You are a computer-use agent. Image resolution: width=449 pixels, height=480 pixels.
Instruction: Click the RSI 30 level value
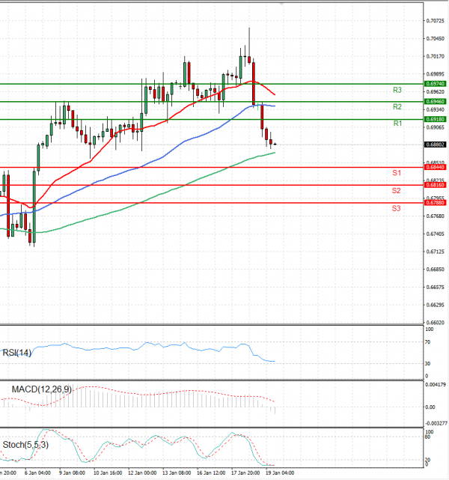click(x=427, y=363)
